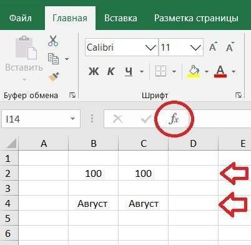Click the Select All corner triangle
This screenshot has width=251, height=245.
(x=11, y=143)
